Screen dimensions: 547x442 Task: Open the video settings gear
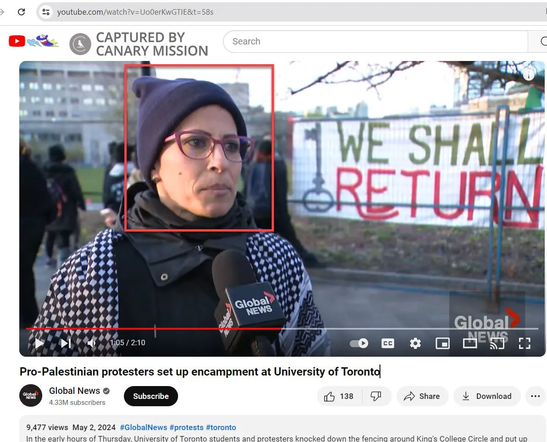click(x=415, y=343)
